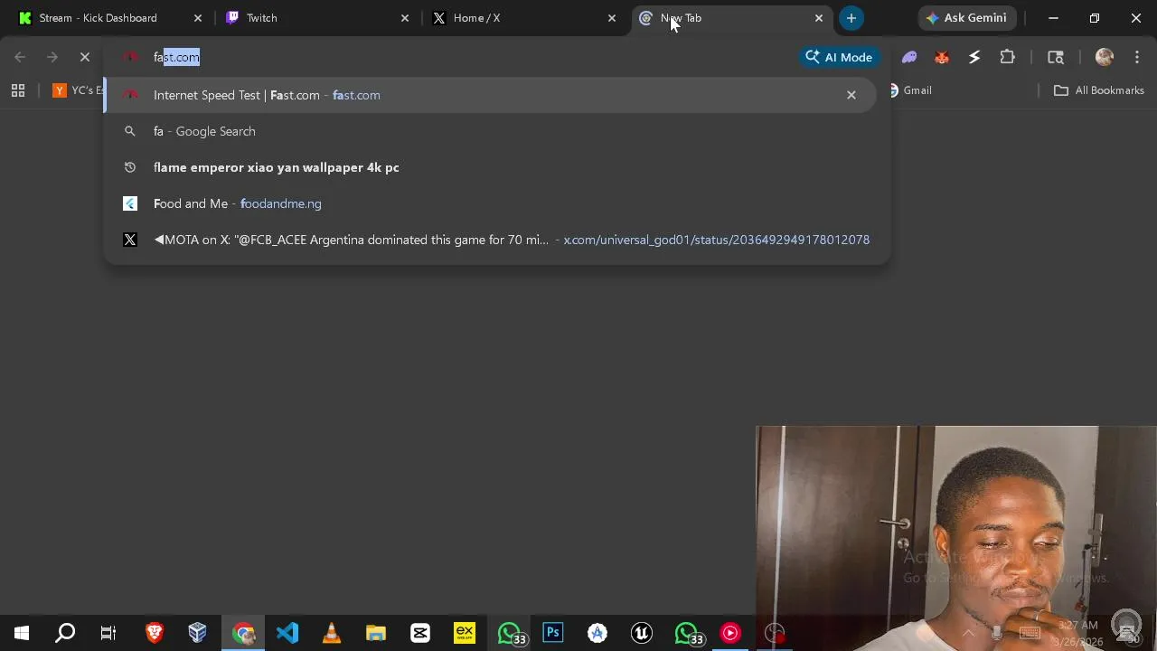This screenshot has width=1157, height=651.
Task: Activate AI Mode in the address bar
Action: click(839, 57)
